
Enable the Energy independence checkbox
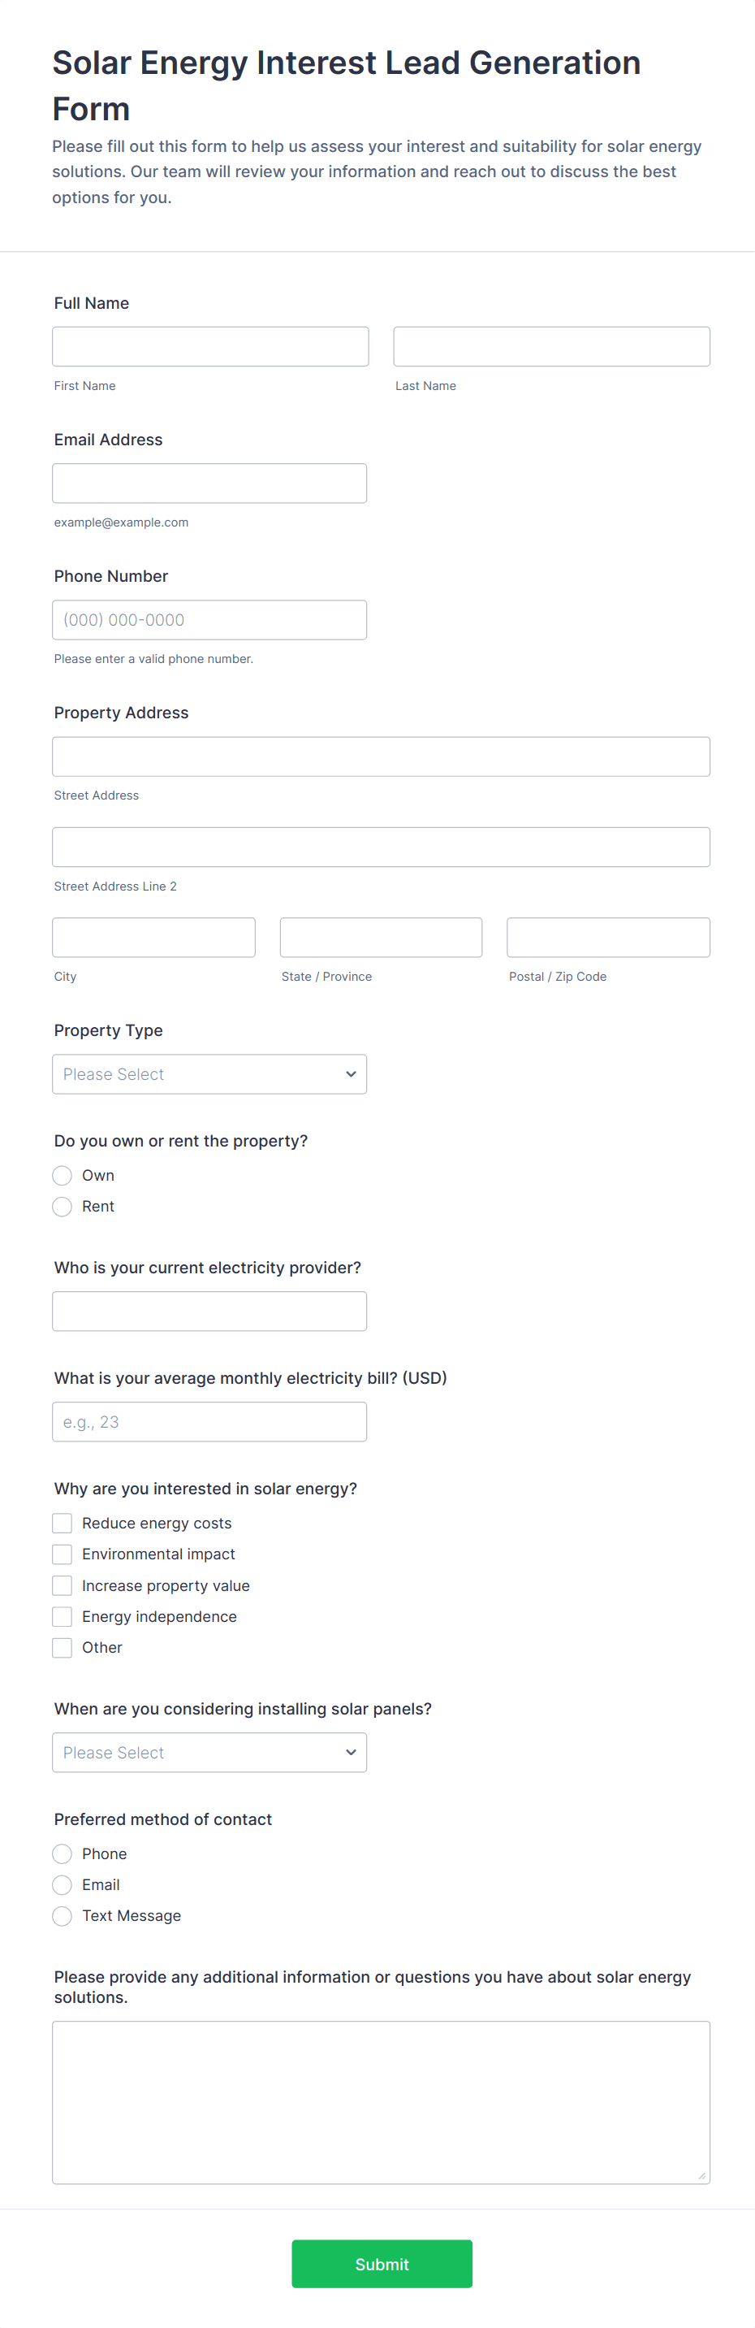[63, 1616]
